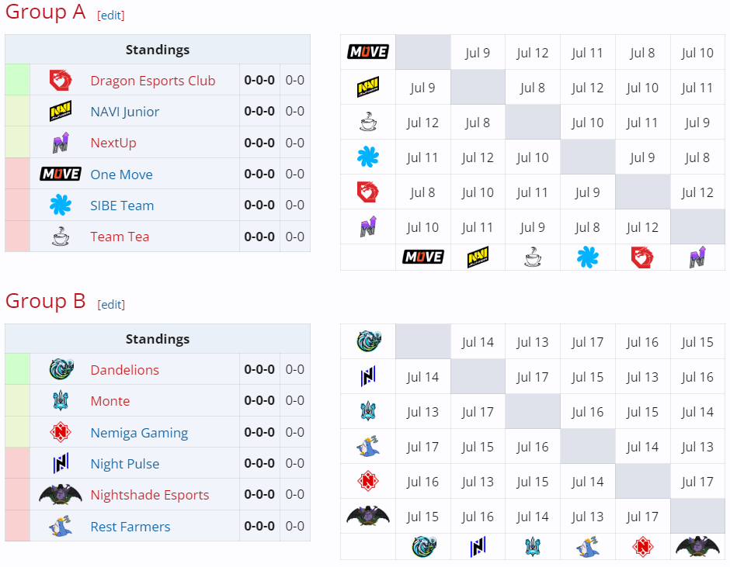Viewport: 730px width, 567px height.
Task: Click the Rest Farmers team name link
Action: [x=130, y=527]
